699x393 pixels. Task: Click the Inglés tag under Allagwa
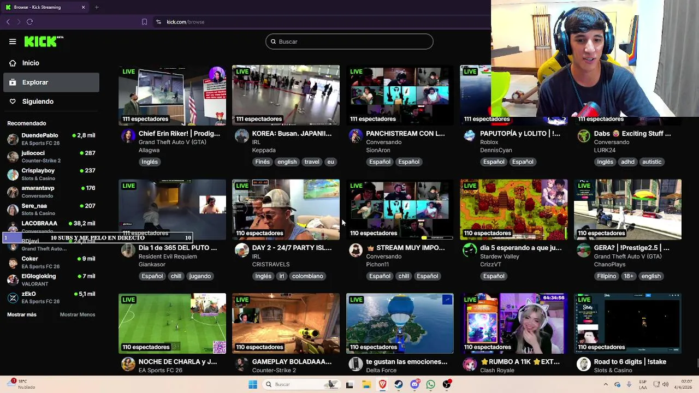coord(150,162)
